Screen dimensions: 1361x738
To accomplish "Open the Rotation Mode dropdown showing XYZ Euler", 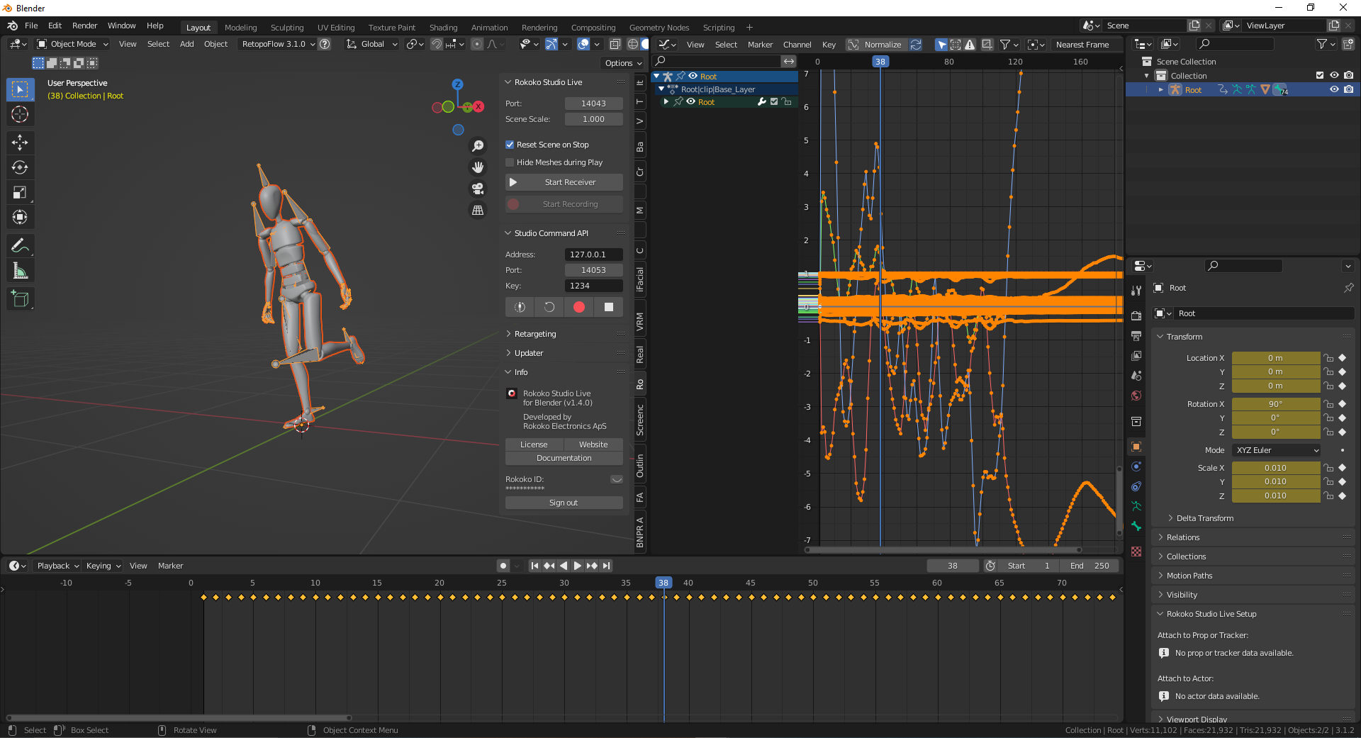I will (x=1275, y=449).
